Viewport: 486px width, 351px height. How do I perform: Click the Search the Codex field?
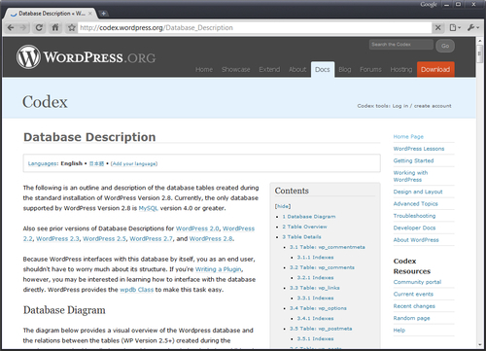pyautogui.click(x=401, y=45)
